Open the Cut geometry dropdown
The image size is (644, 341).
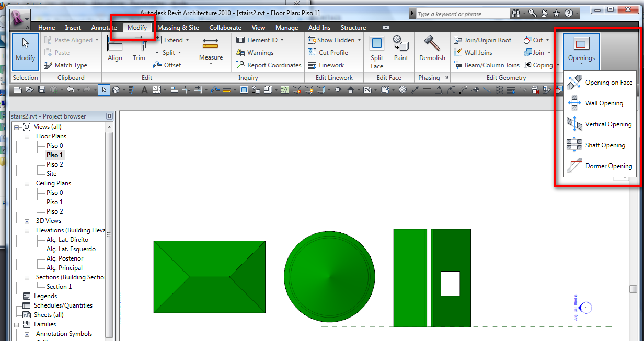(x=547, y=40)
